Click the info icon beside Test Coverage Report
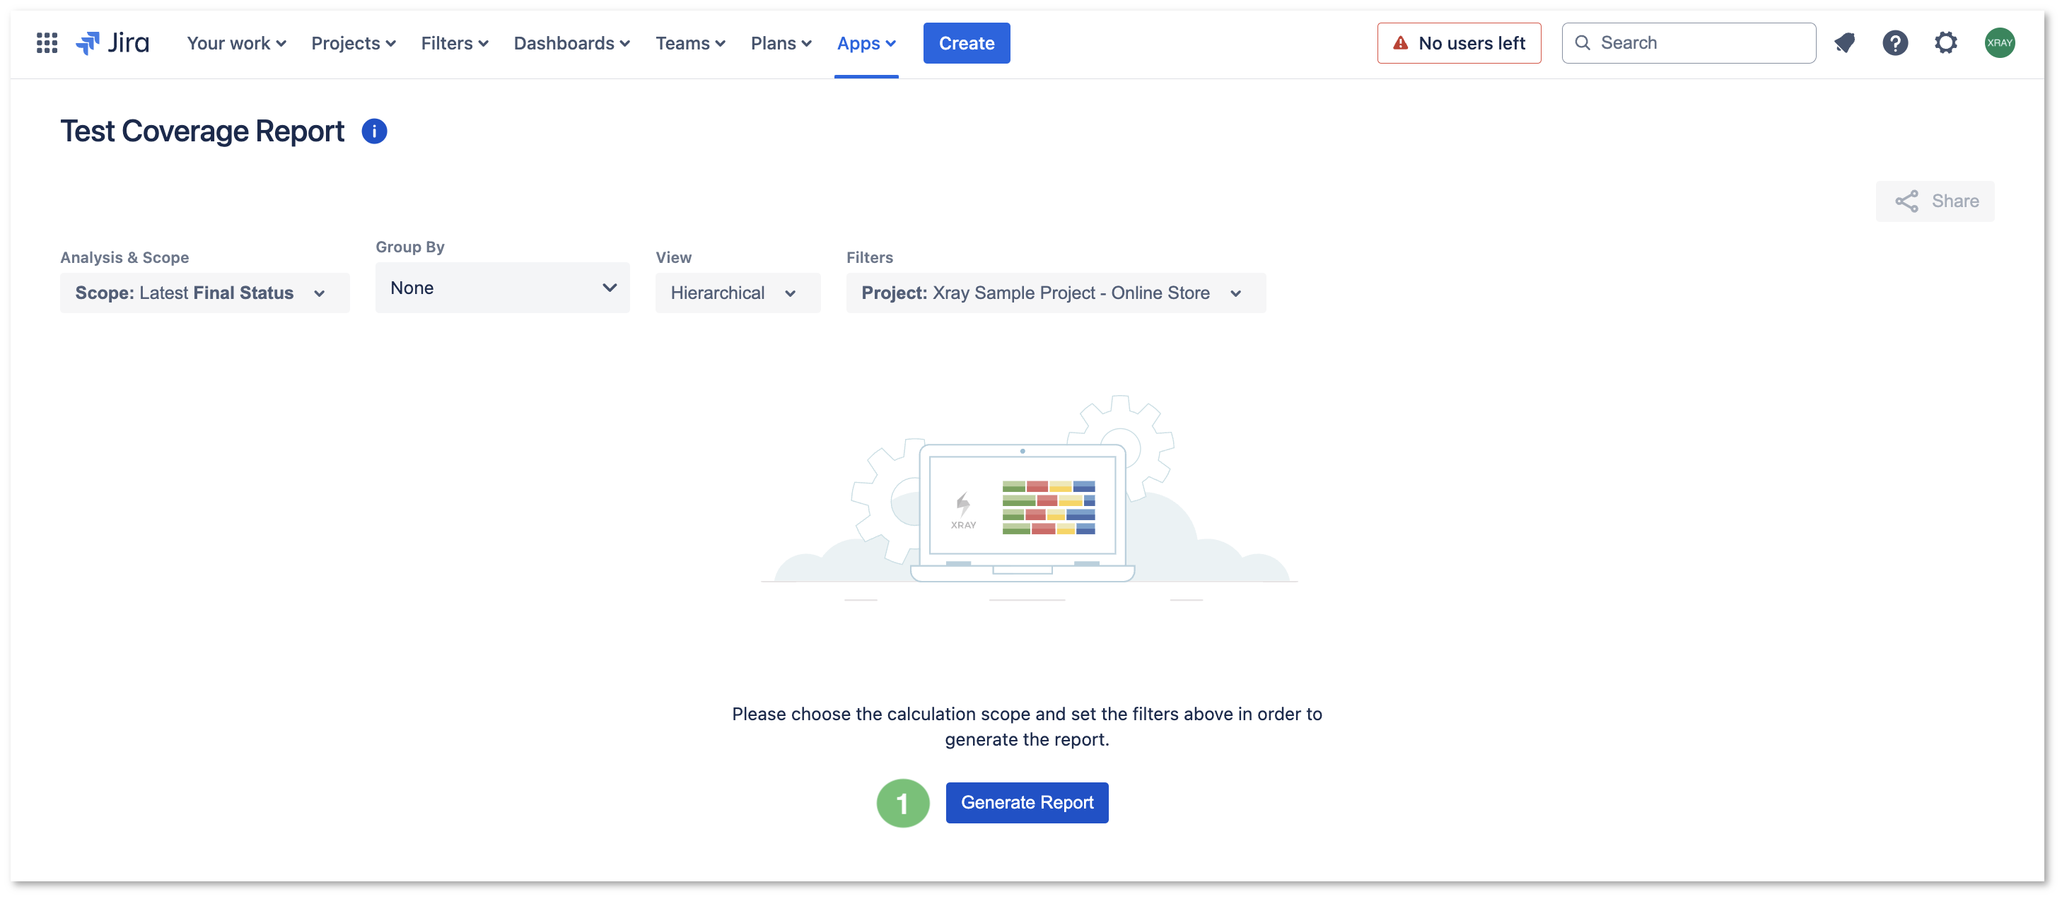This screenshot has height=899, width=2062. tap(374, 131)
